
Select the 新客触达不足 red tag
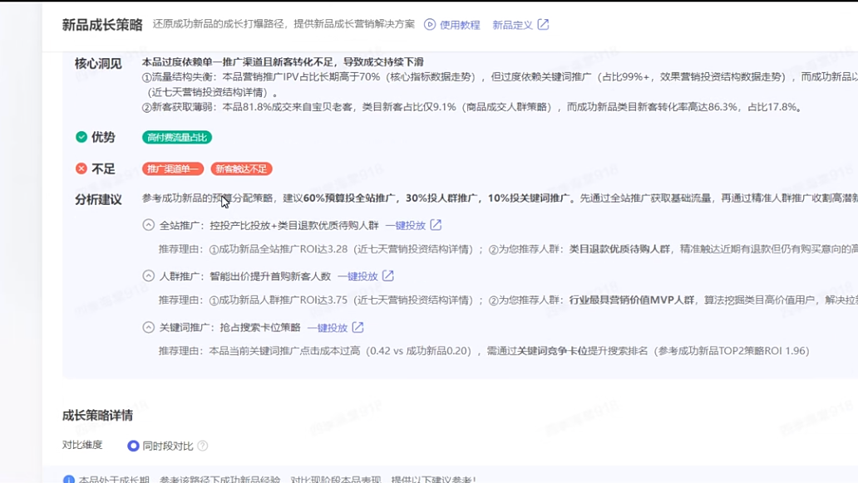[241, 168]
